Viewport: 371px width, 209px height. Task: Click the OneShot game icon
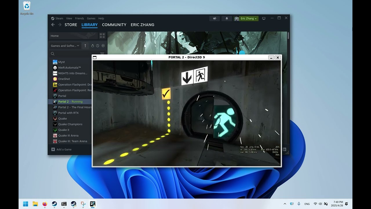tap(55, 79)
